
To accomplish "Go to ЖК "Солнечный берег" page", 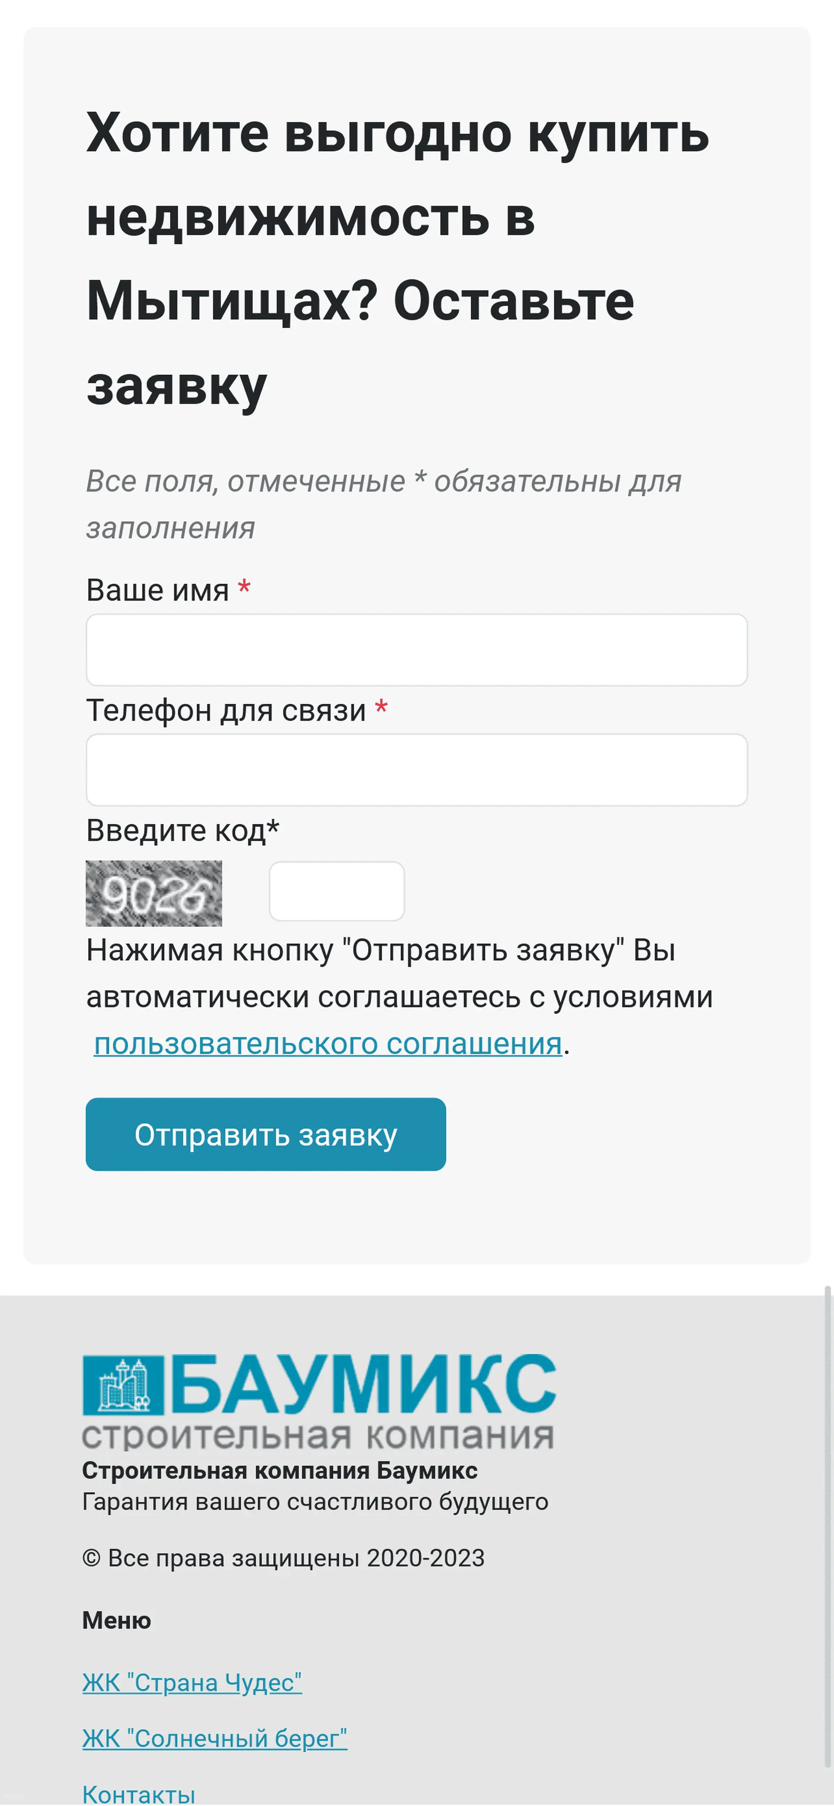I will click(215, 1738).
